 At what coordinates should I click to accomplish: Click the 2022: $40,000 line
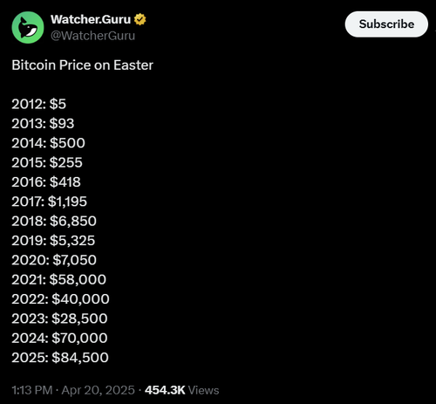pyautogui.click(x=60, y=298)
